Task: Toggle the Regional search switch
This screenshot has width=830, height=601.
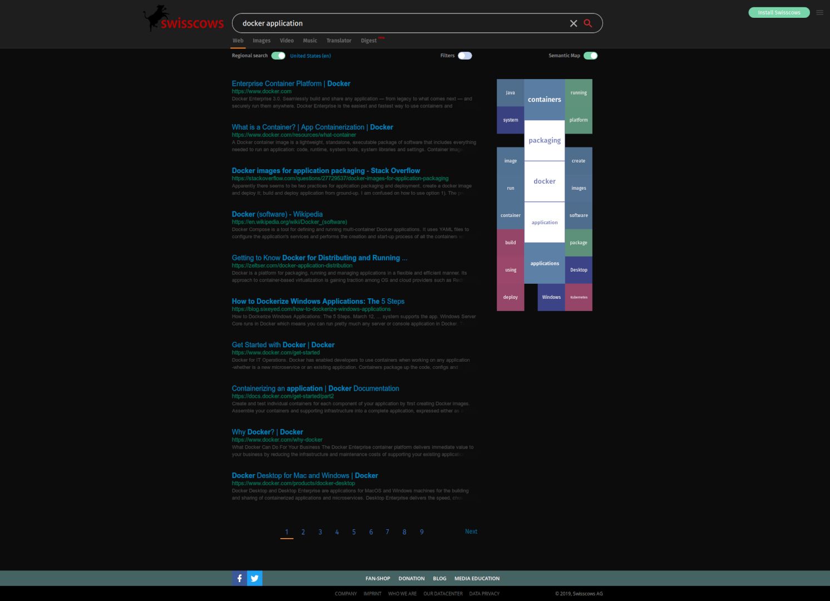Action: point(278,56)
